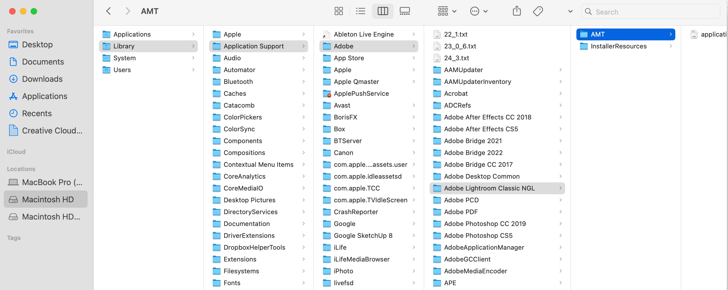Expand the Apple folder chevron in Library column
The image size is (728, 290).
(304, 34)
